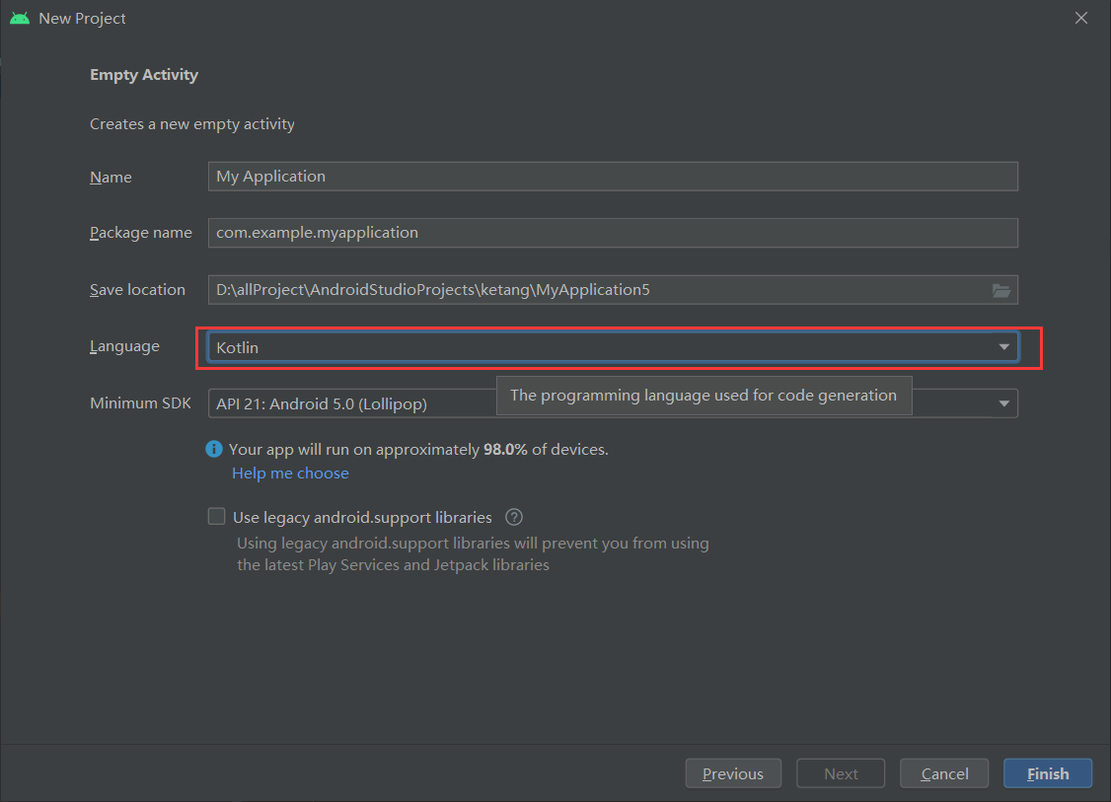Click into the Package name text field

pos(612,233)
